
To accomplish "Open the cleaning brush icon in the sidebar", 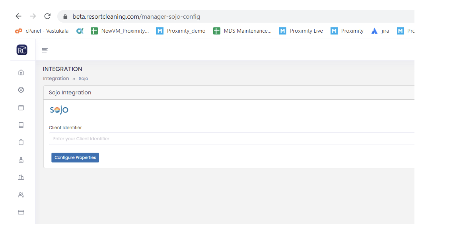I will (x=21, y=160).
